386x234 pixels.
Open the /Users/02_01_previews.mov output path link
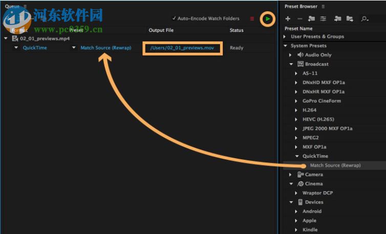182,48
